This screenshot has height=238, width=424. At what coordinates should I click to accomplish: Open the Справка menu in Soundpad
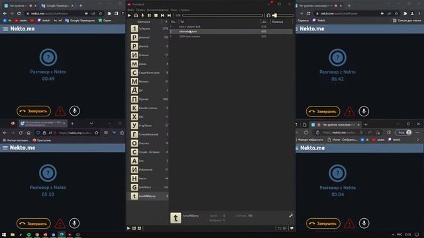(184, 10)
